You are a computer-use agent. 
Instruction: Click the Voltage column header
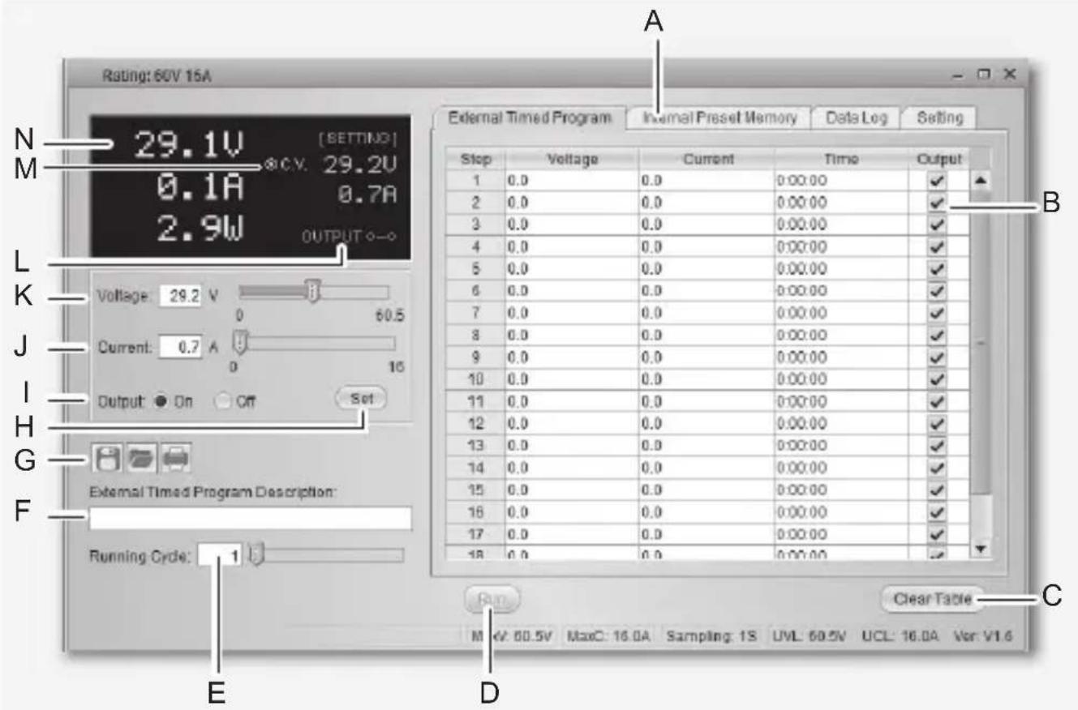pyautogui.click(x=572, y=160)
